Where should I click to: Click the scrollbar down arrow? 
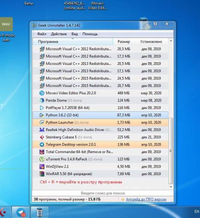click(171, 187)
